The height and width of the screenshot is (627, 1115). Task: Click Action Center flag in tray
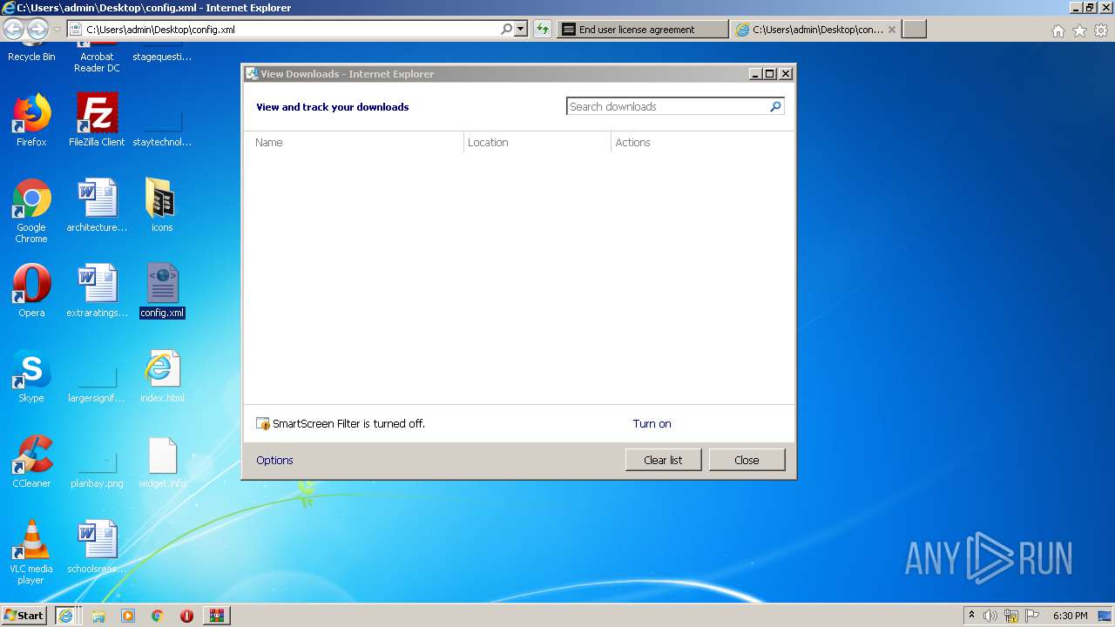(x=1033, y=616)
